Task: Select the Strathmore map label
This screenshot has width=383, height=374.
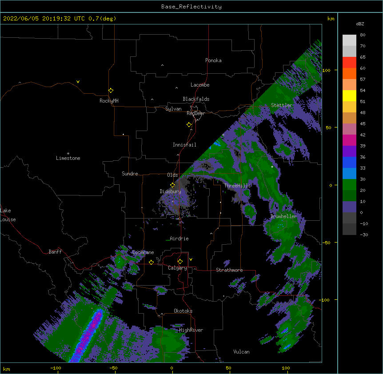Action: [229, 270]
